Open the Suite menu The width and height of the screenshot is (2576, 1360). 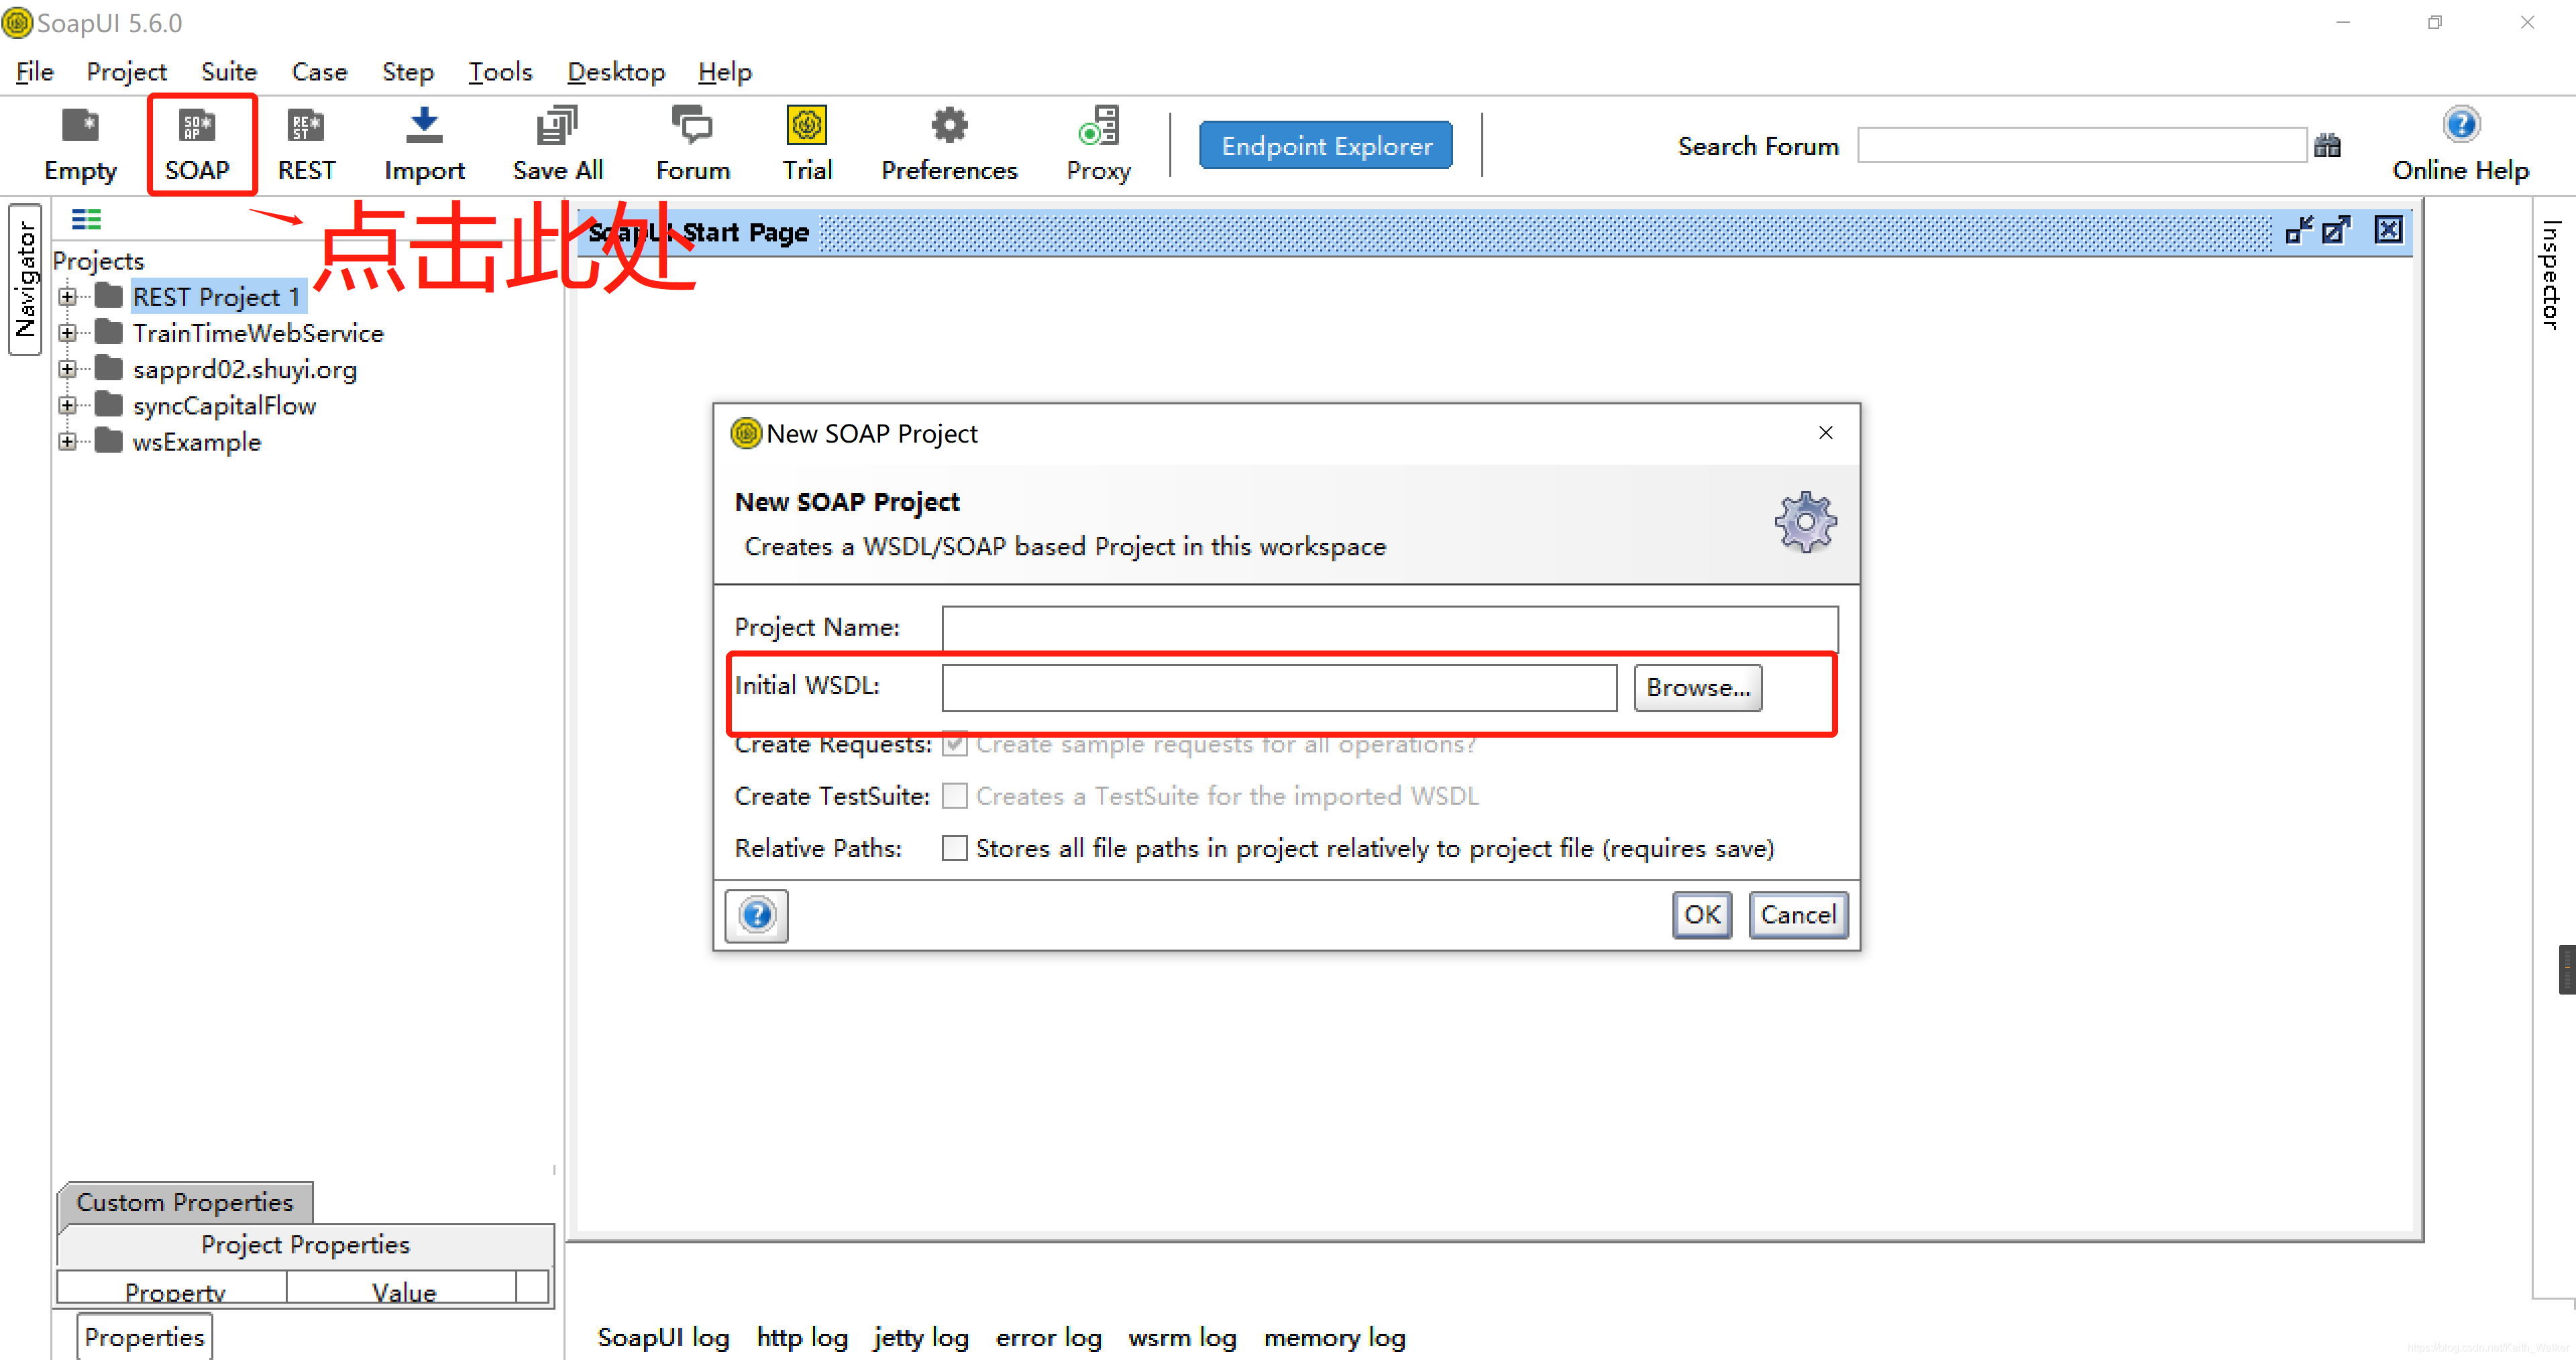[x=229, y=72]
